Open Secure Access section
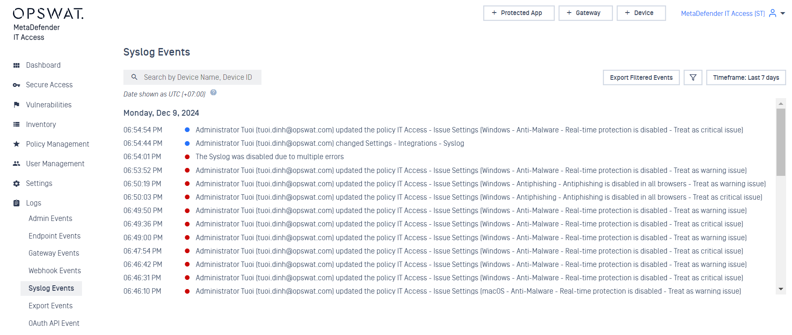The width and height of the screenshot is (792, 335). coord(49,85)
